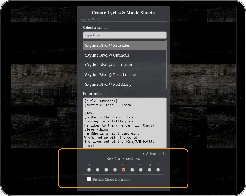Expand the Quick Start section

click(x=90, y=19)
